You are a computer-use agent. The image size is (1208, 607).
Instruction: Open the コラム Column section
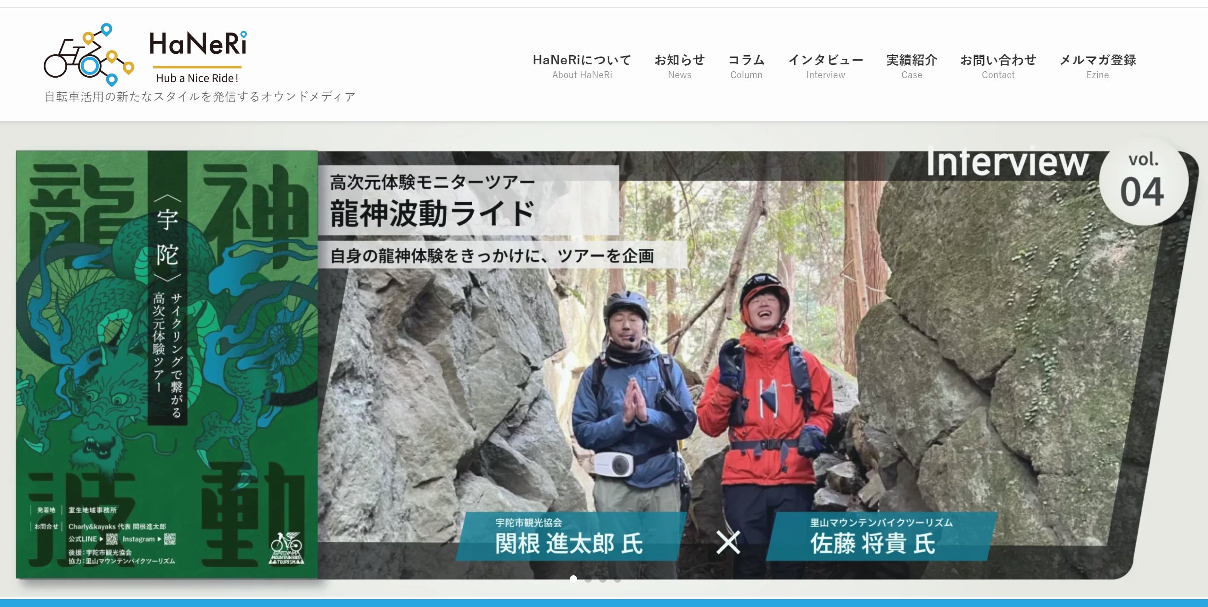click(x=746, y=66)
